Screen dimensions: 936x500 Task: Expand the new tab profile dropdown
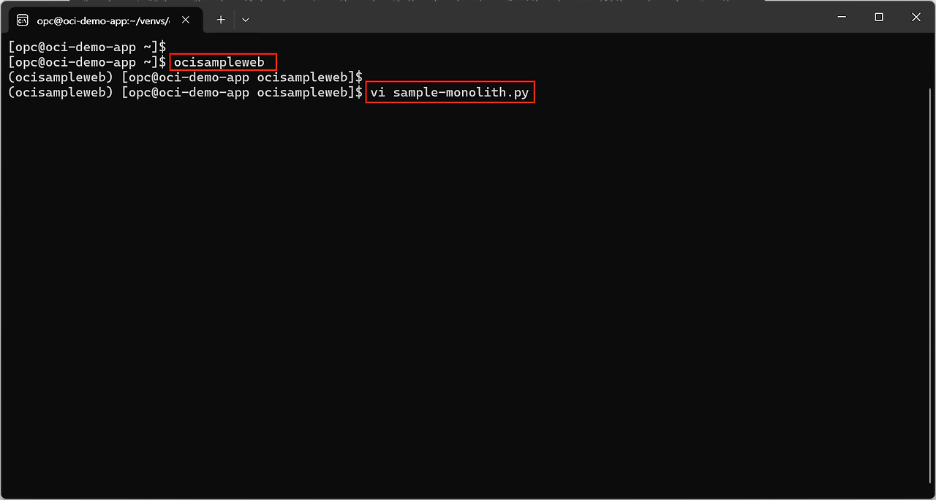tap(246, 20)
